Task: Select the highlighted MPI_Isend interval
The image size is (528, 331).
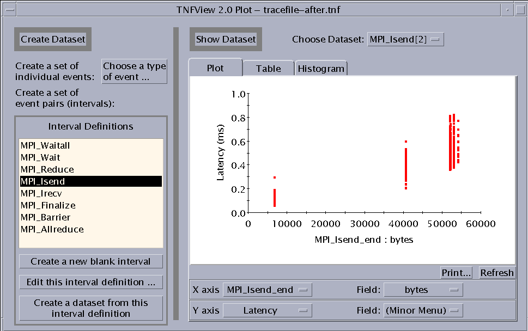Action: tap(91, 181)
